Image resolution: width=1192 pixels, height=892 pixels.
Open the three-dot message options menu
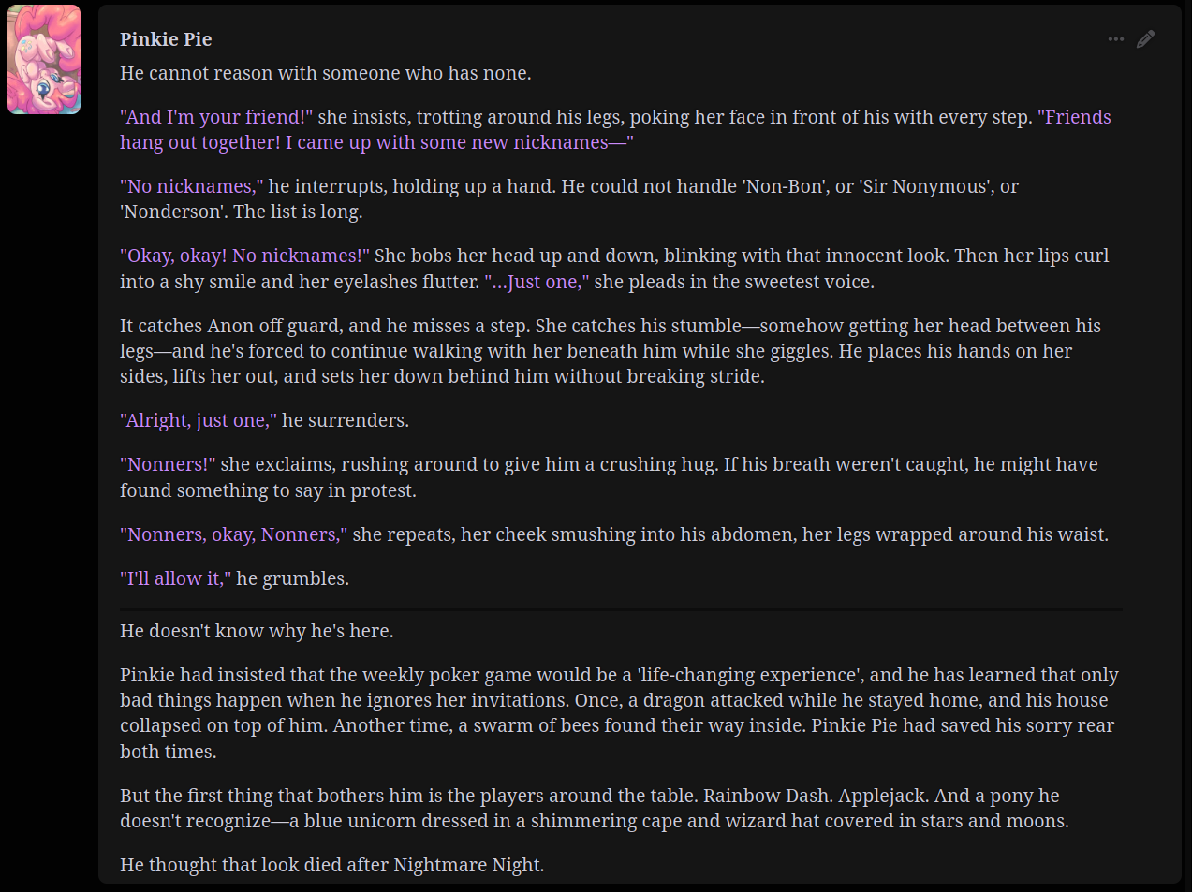1115,39
